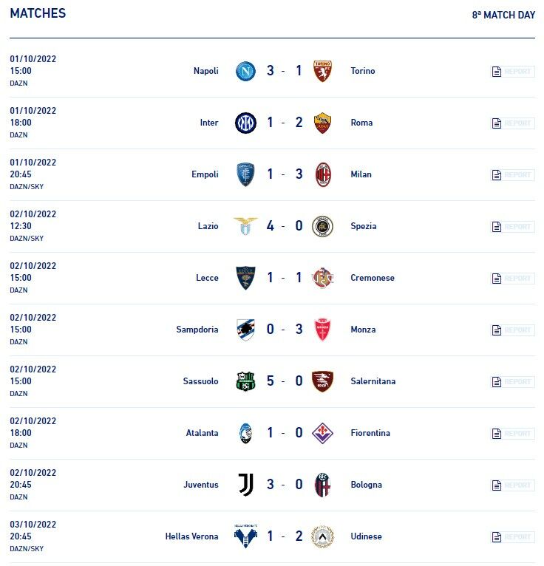Click the Juventus logo
This screenshot has width=544, height=566.
(245, 485)
